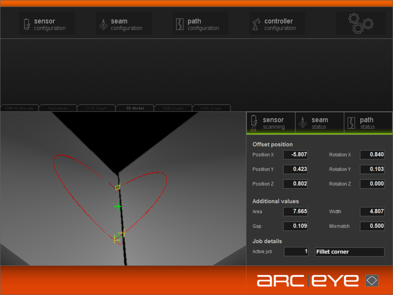Activate the Path Graph tab
Screen dimensions: 393x295
[173, 108]
